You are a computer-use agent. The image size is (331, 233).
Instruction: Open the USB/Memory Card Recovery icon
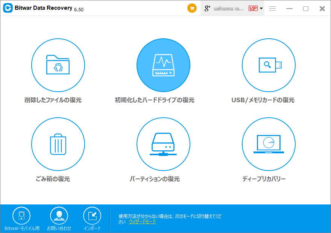point(269,65)
